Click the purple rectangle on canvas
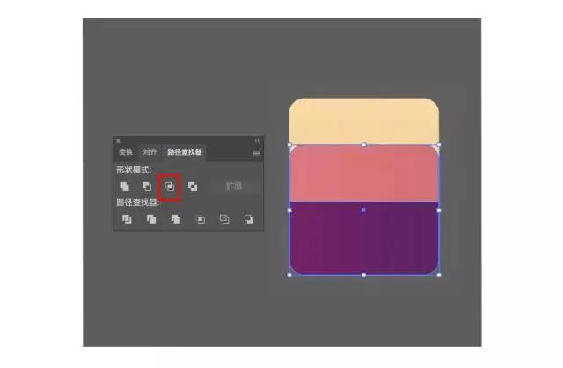The width and height of the screenshot is (563, 368). [x=363, y=239]
